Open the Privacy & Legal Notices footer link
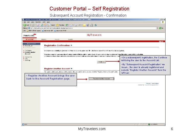The width and height of the screenshot is (184, 138). (152, 84)
